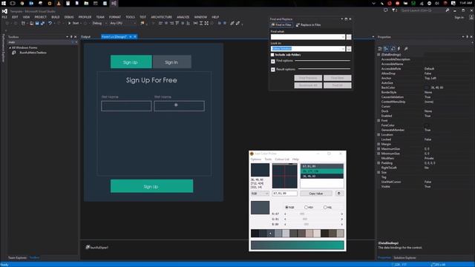475x267 pixels.
Task: Click the Just Color Picker app icon
Action: coord(252,154)
